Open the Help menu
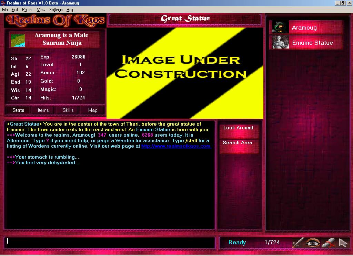Image resolution: width=353 pixels, height=256 pixels. pyautogui.click(x=70, y=10)
